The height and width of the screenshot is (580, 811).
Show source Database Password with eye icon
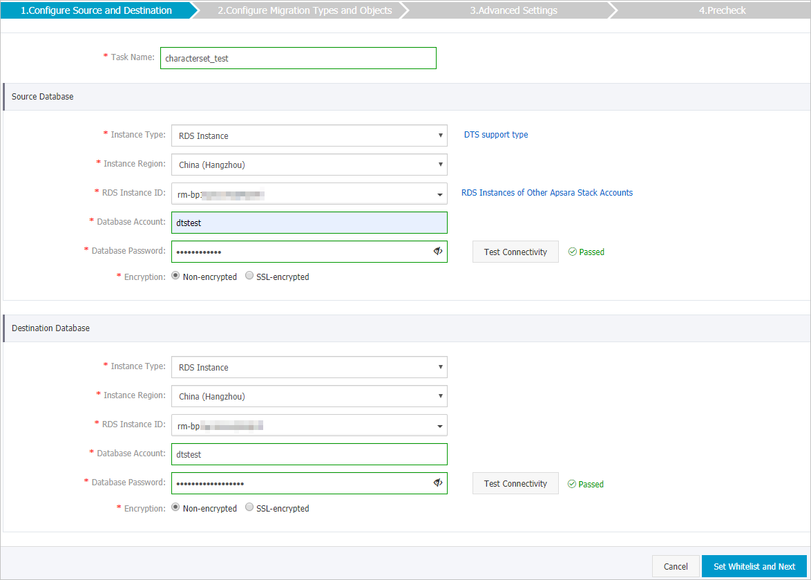(437, 251)
